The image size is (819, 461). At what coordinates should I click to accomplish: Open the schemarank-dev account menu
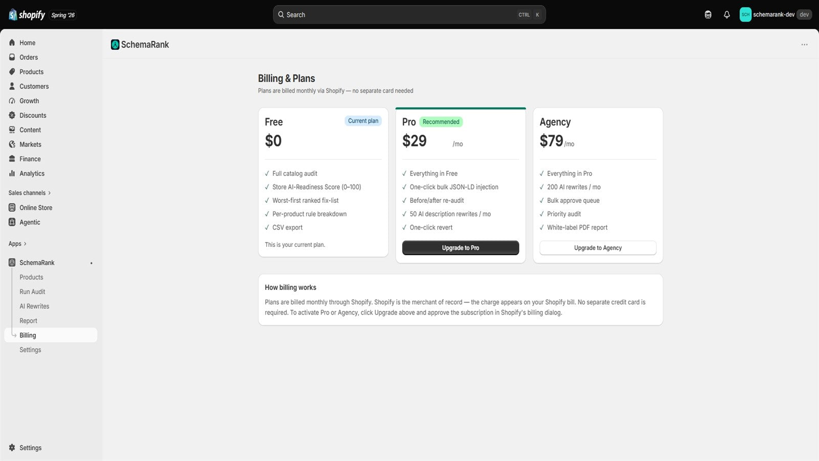[775, 15]
